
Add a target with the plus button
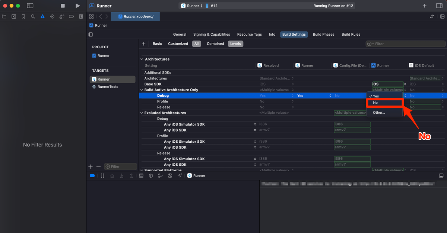(91, 166)
